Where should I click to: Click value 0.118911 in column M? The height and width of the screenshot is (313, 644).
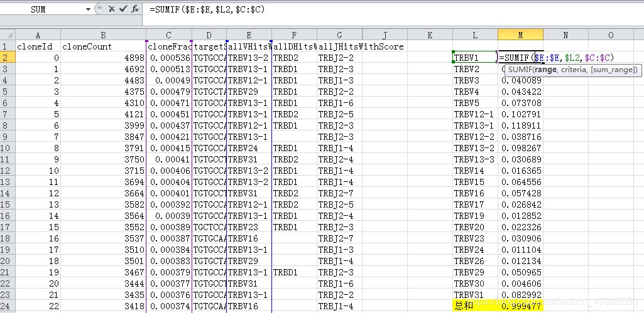520,125
